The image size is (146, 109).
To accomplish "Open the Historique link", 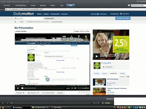I will click(x=103, y=14).
